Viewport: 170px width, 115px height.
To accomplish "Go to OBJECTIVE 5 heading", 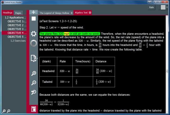I will pyautogui.click(x=17, y=37).
